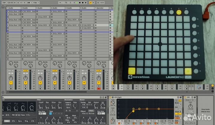Image resolution: width=215 pixels, height=125 pixels.
Task: Open the EQ Eight Mode Stereo dropdown
Action: coord(178,105)
